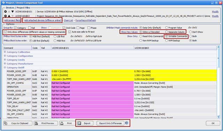Viewport: 223px width, 131px height.
Task: Click the Print button
Action: (67, 123)
